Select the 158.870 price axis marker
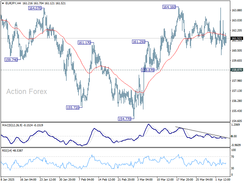Image resolution: width=244 pixels, height=183 pixels. point(237,70)
